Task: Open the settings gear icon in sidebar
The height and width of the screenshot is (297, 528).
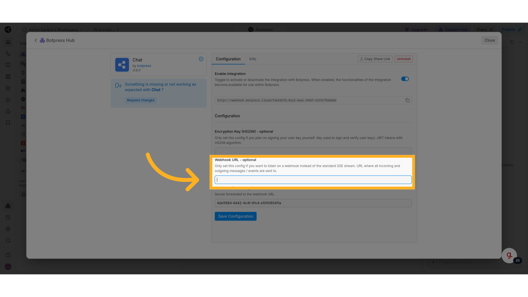Action: coord(8,229)
